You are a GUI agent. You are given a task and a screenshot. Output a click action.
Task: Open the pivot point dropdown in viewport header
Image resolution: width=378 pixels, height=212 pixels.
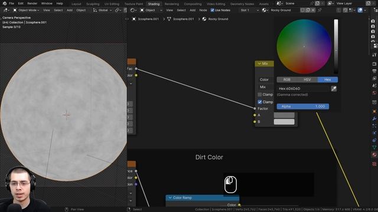118,10
